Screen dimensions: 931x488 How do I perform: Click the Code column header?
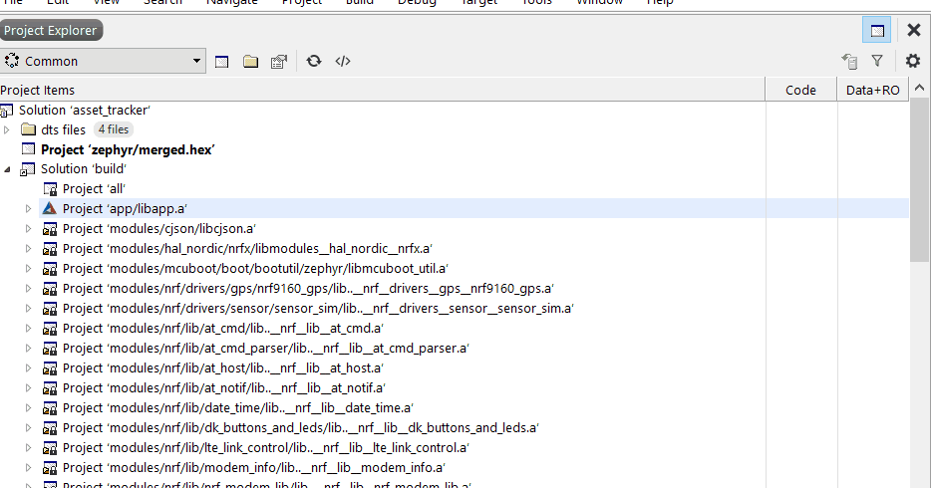pyautogui.click(x=800, y=90)
